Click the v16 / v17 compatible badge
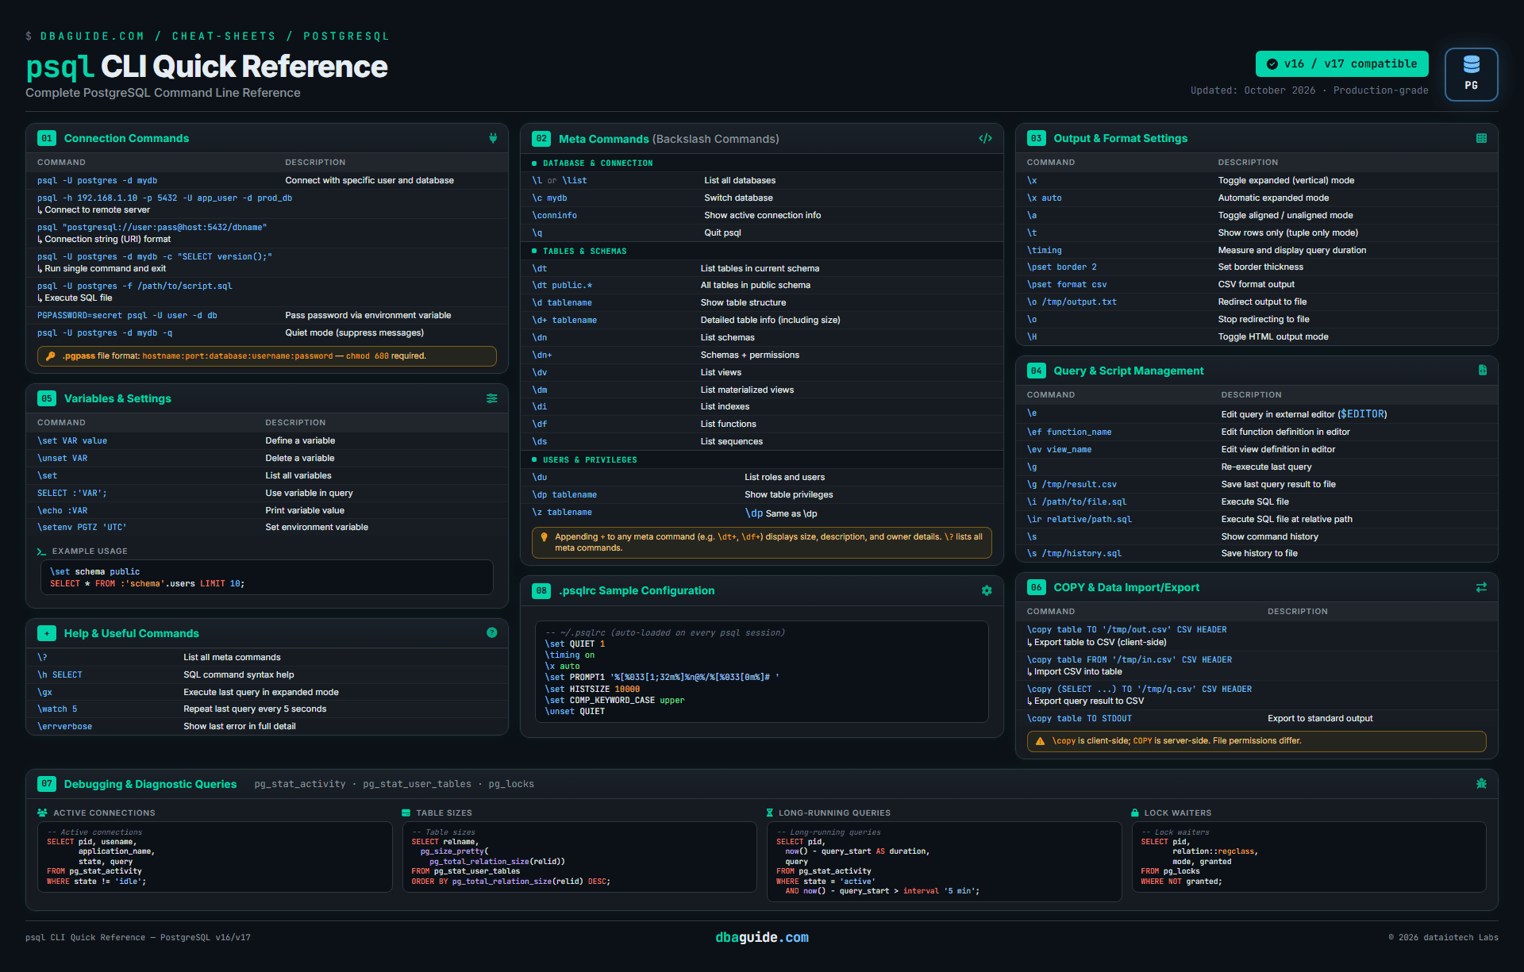 pos(1341,64)
